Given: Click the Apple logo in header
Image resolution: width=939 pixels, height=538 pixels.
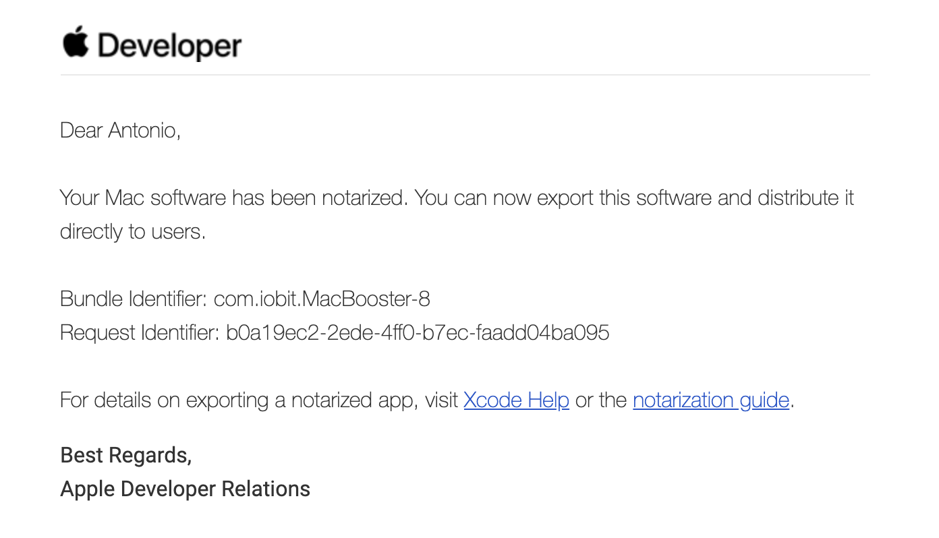Looking at the screenshot, I should (76, 42).
